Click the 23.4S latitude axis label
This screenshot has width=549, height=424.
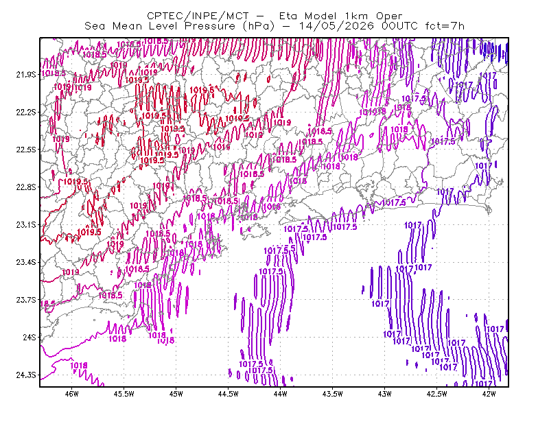click(x=26, y=262)
